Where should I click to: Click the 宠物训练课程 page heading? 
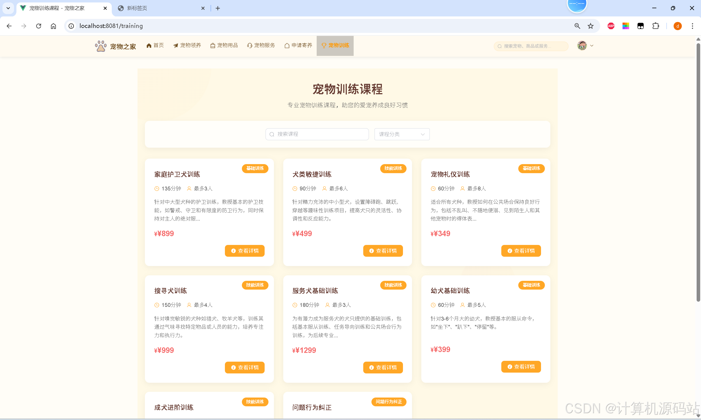click(x=347, y=89)
